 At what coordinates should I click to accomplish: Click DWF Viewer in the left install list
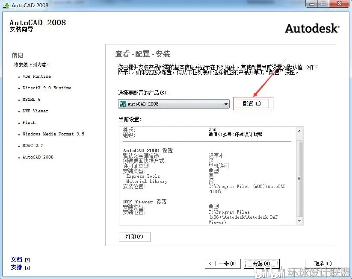click(x=35, y=111)
